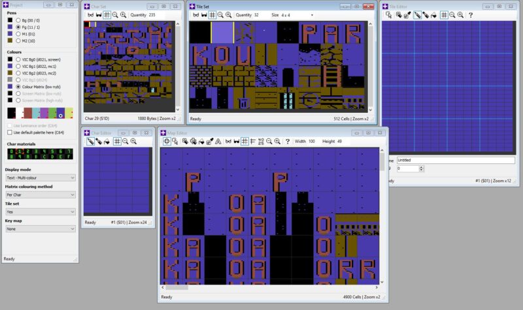
Task: Zoom in on the Char Set window
Action: coord(124,15)
